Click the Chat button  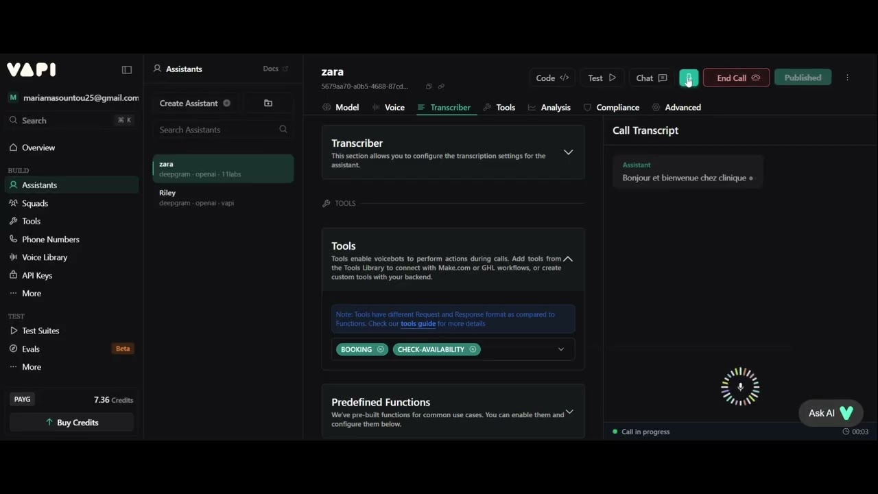pos(652,78)
